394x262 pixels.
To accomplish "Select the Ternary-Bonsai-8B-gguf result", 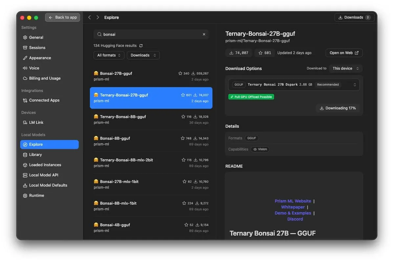I will coord(151,120).
